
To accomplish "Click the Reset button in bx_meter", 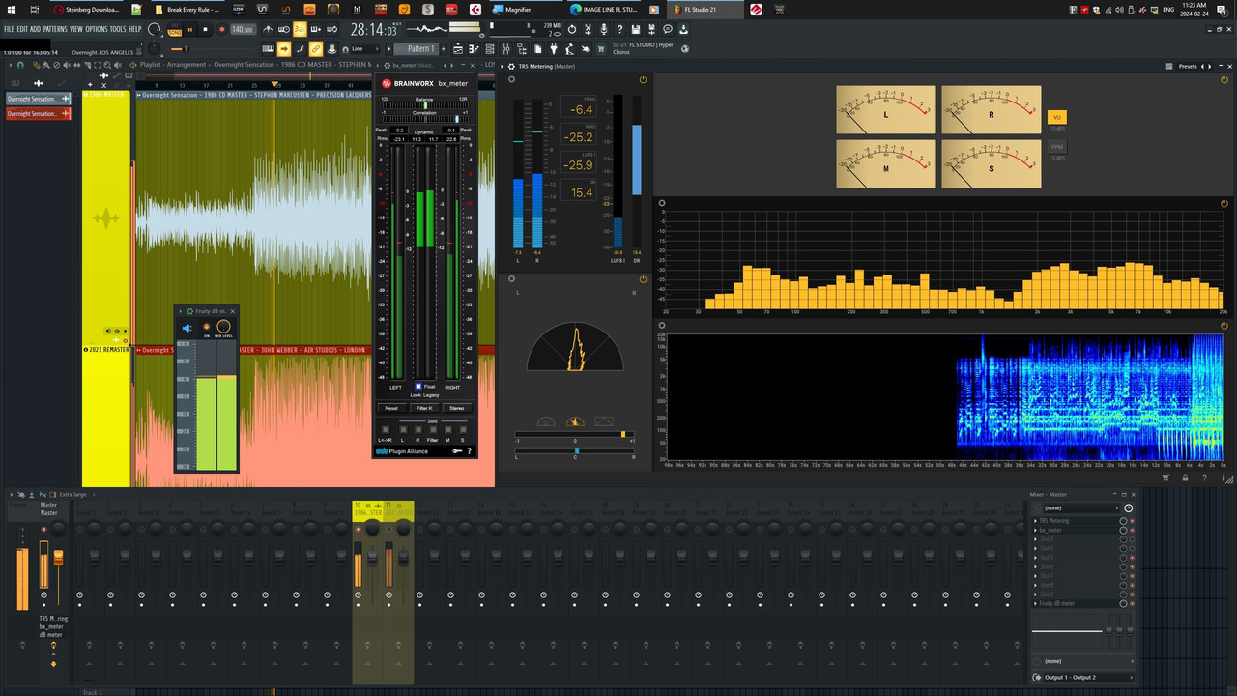I will (x=392, y=408).
